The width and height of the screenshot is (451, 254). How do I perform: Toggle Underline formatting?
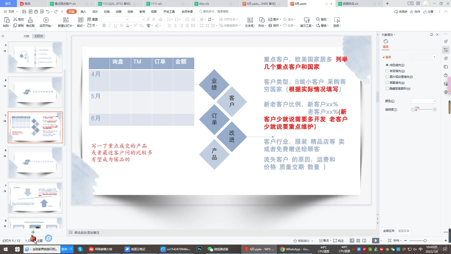[x=116, y=26]
